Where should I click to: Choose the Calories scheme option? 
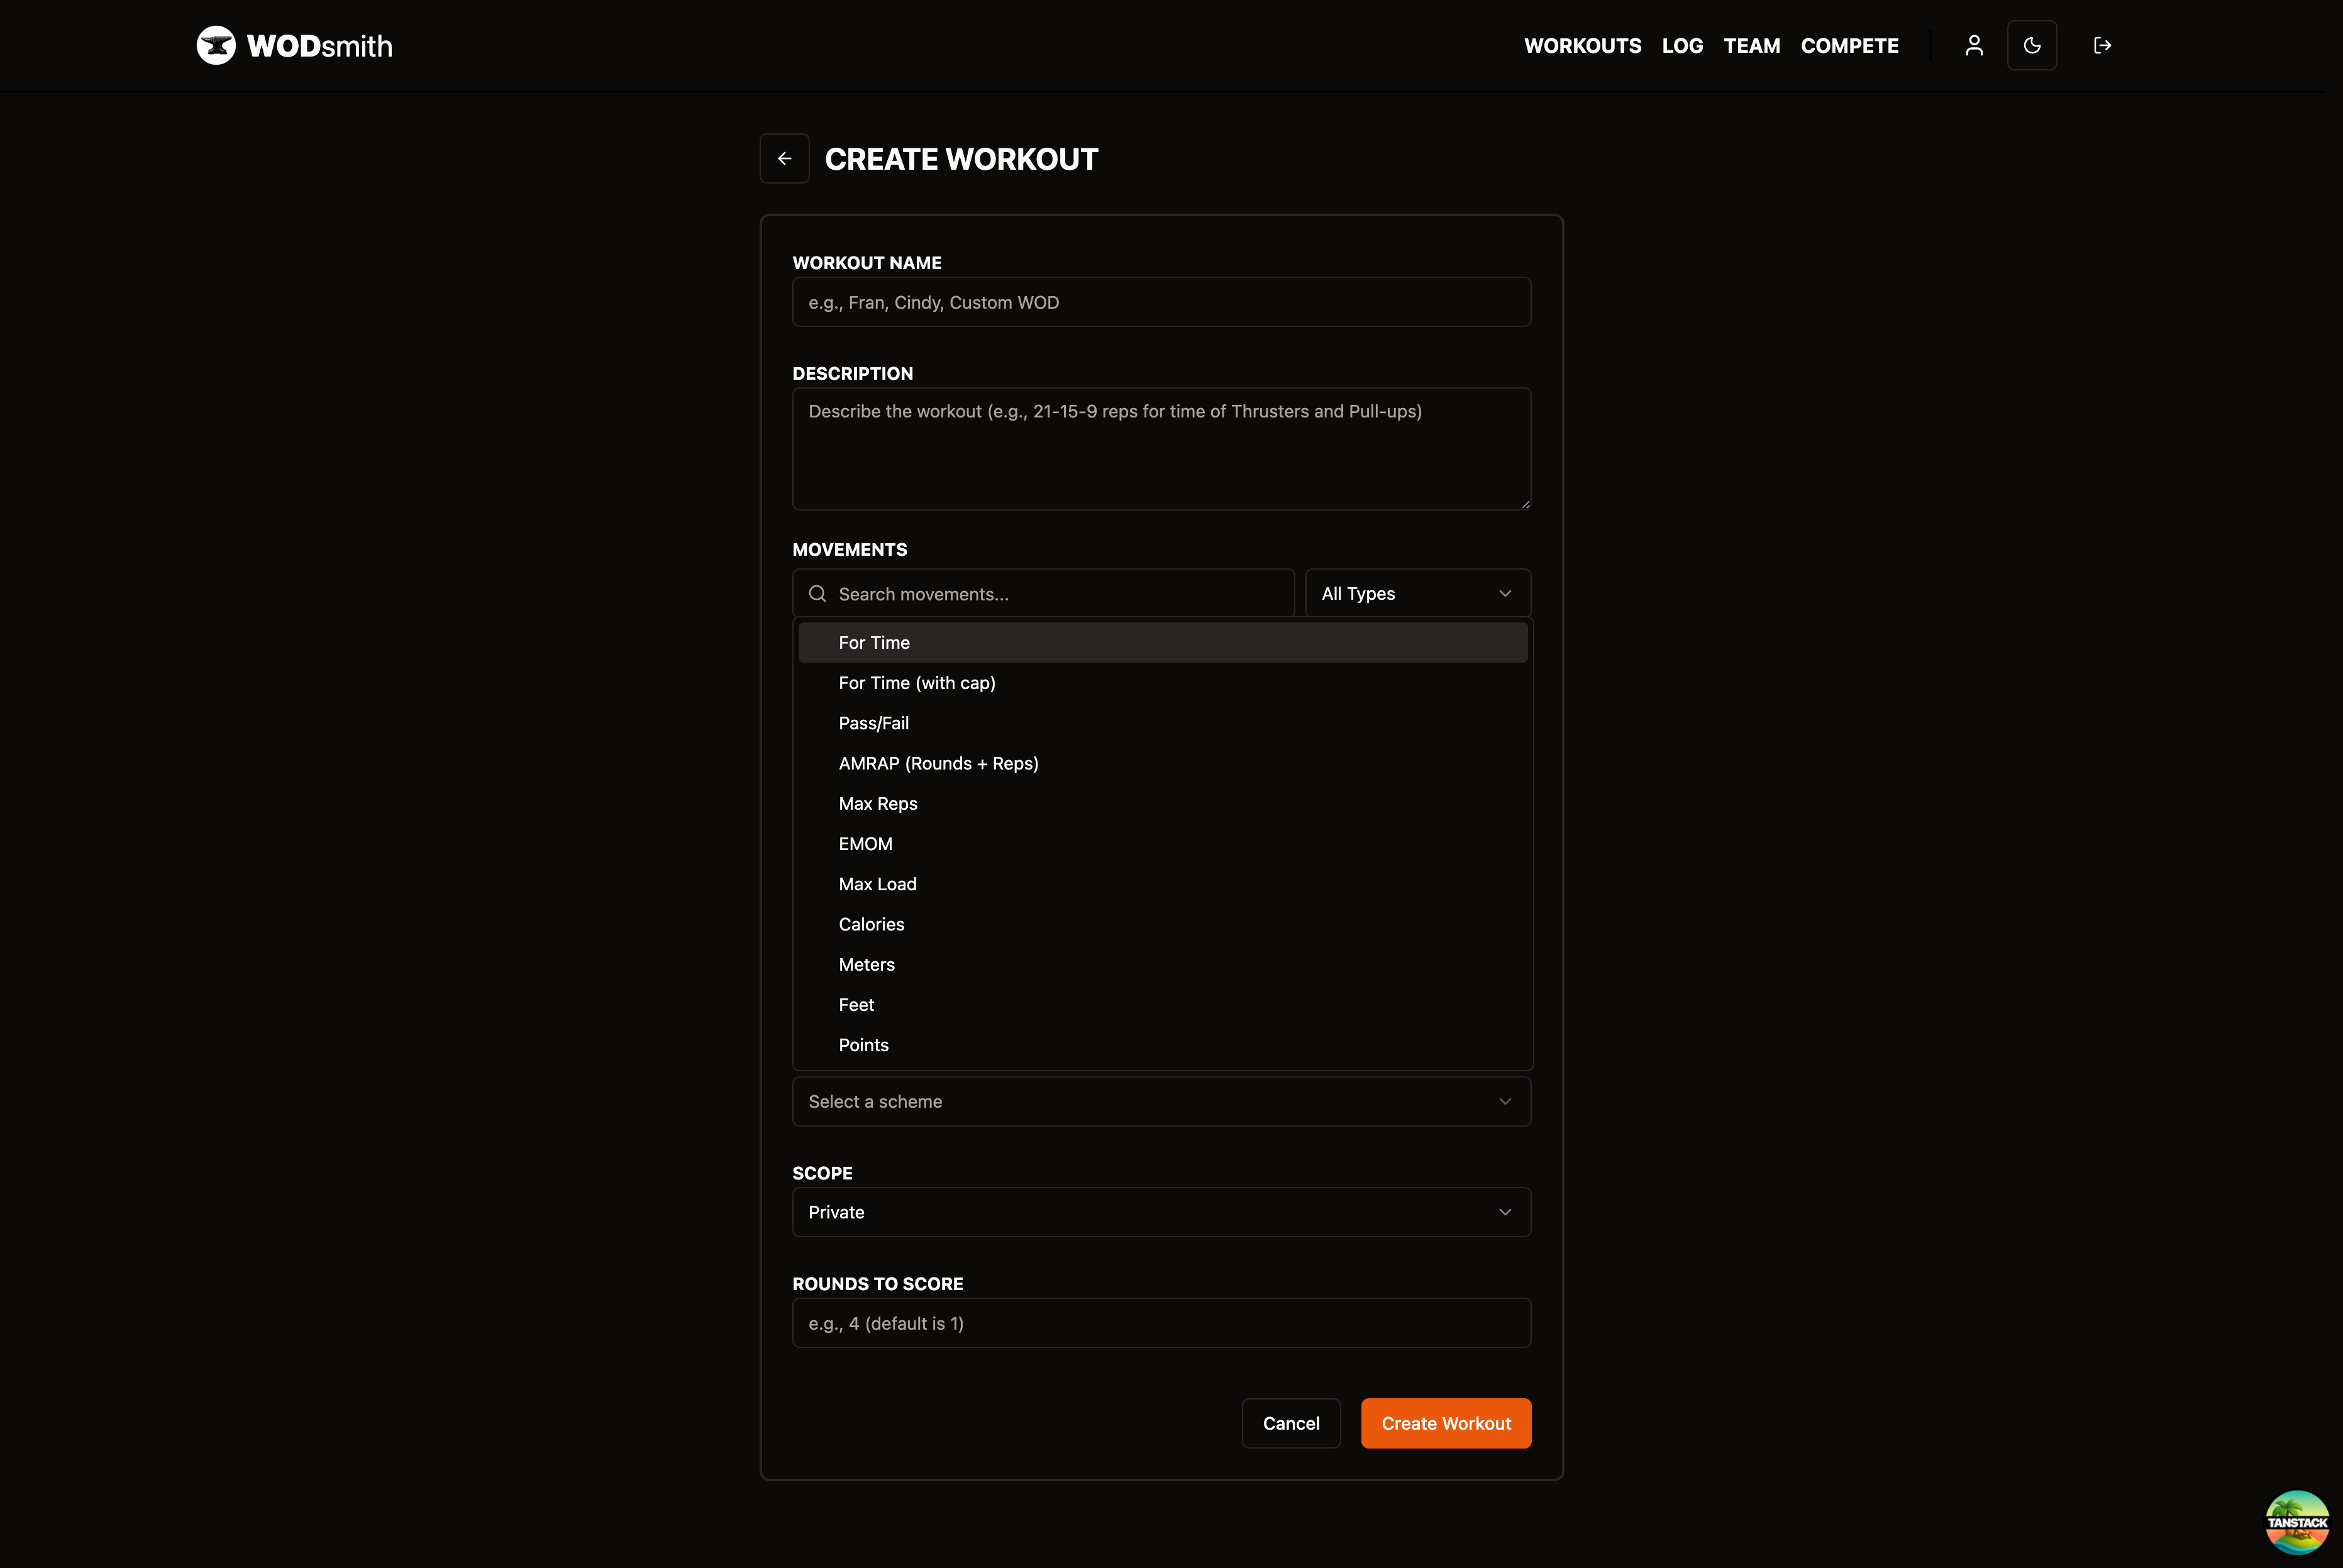(x=1163, y=924)
